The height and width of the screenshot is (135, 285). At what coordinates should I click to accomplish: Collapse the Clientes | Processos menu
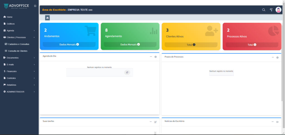[19, 37]
